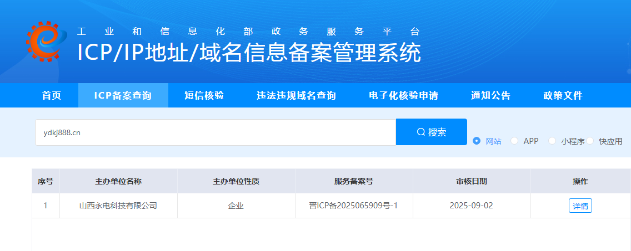
Task: Open the 通知公告 menu item
Action: click(490, 96)
